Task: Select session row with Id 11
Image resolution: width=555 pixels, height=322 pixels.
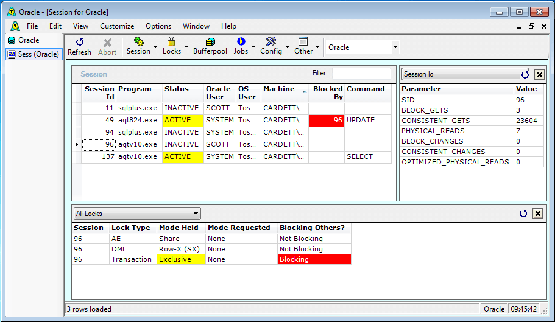Action: coord(237,108)
